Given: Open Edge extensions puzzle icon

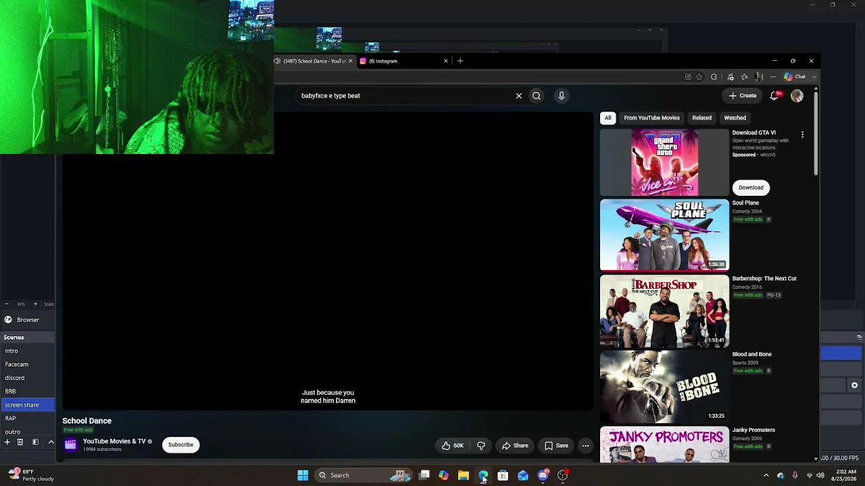Looking at the screenshot, I should coord(714,77).
